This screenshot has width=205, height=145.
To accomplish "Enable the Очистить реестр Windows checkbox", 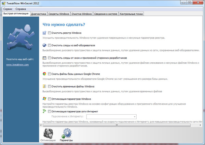I will 49,33.
